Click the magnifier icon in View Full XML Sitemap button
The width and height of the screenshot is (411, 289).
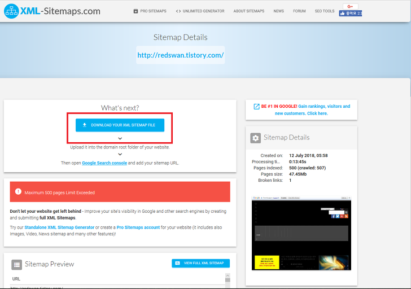pyautogui.click(x=177, y=263)
